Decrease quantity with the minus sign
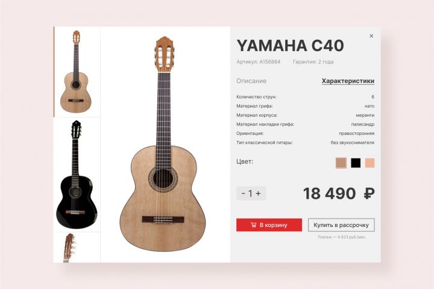The width and height of the screenshot is (434, 289). click(x=244, y=193)
